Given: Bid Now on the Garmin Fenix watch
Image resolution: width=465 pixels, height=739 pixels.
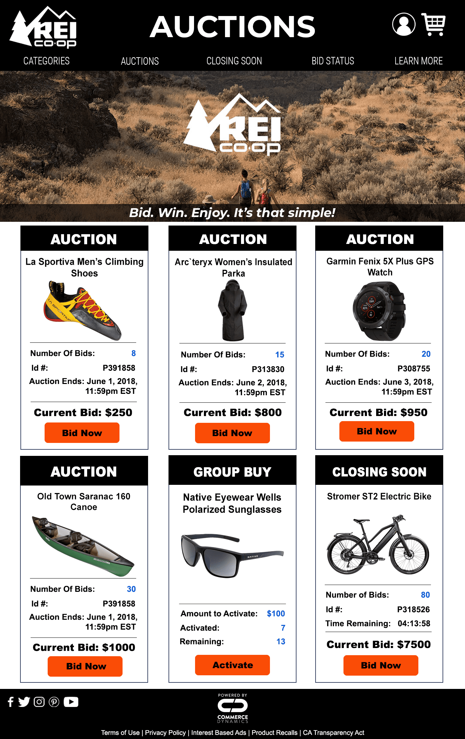Looking at the screenshot, I should tap(377, 431).
